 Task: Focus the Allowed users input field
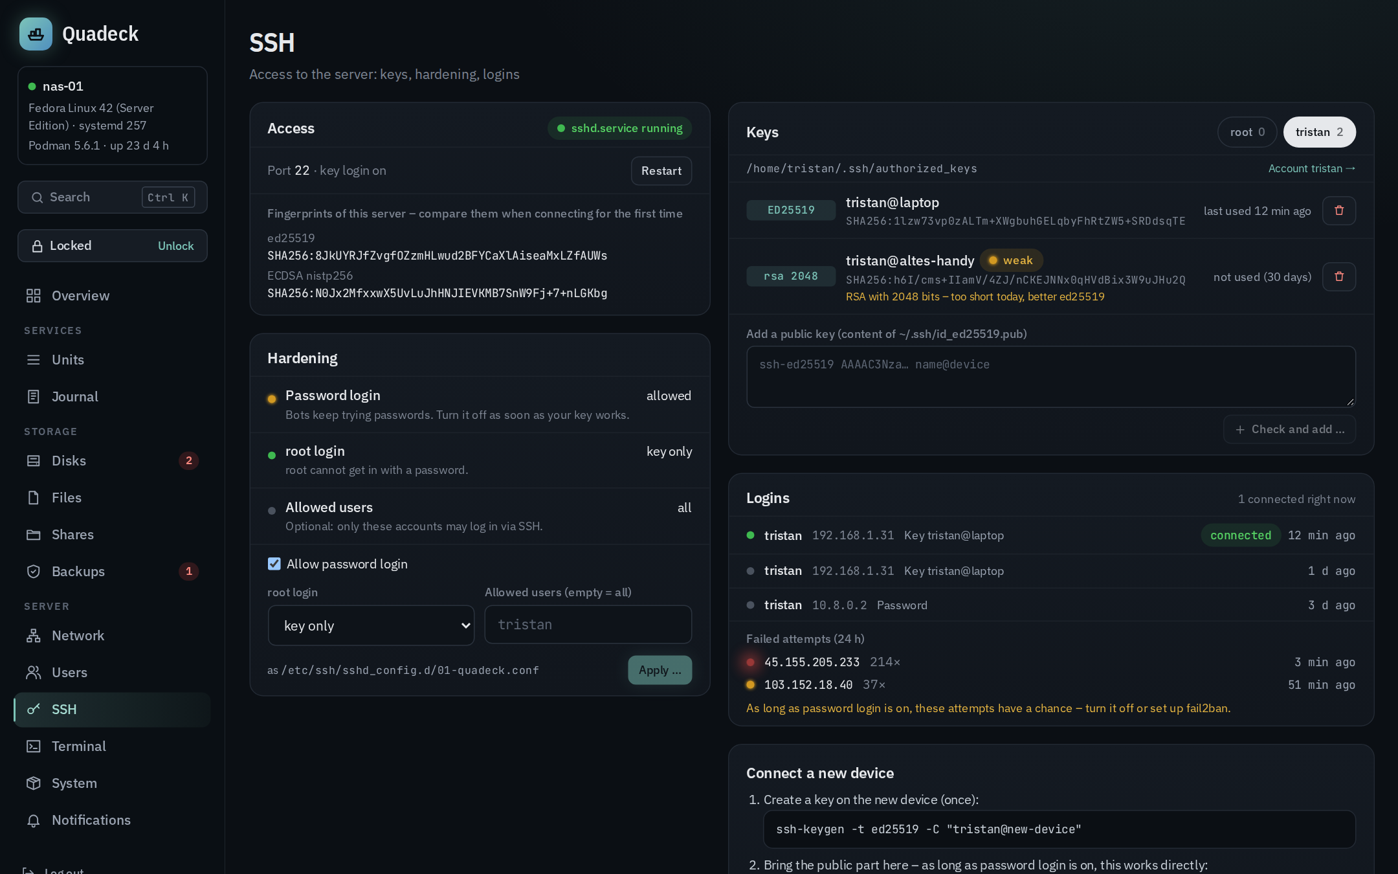[588, 625]
